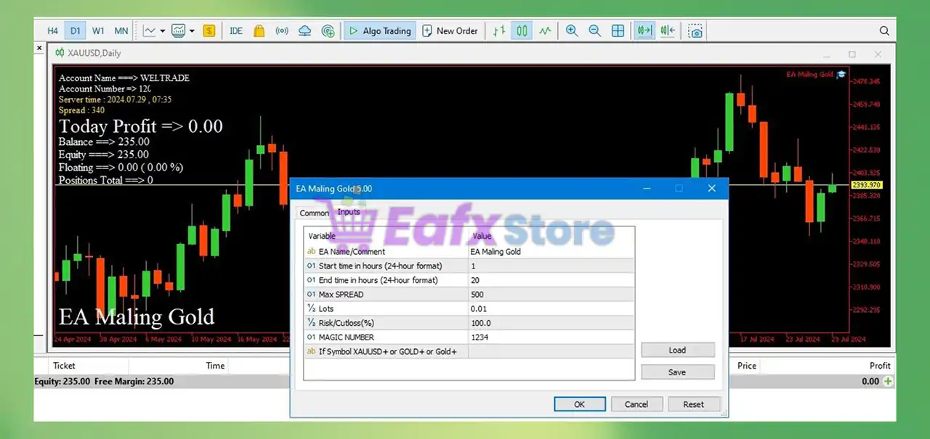Switch chart to H4 timeframe
Viewport: 930px width, 439px height.
tap(52, 31)
